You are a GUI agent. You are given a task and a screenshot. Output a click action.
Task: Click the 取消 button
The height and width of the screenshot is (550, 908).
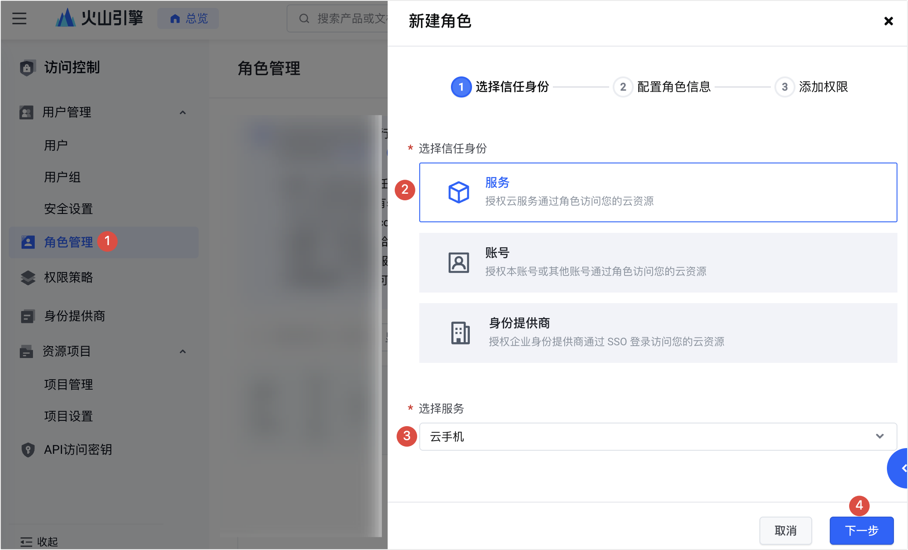click(x=785, y=531)
